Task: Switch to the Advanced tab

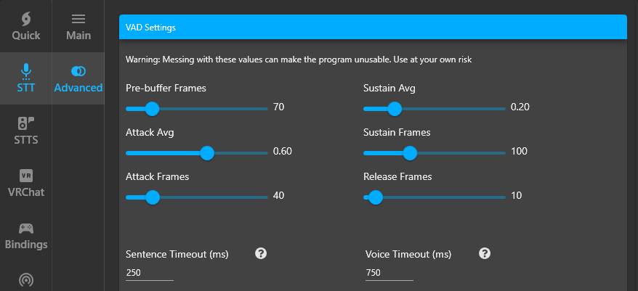Action: [x=78, y=78]
